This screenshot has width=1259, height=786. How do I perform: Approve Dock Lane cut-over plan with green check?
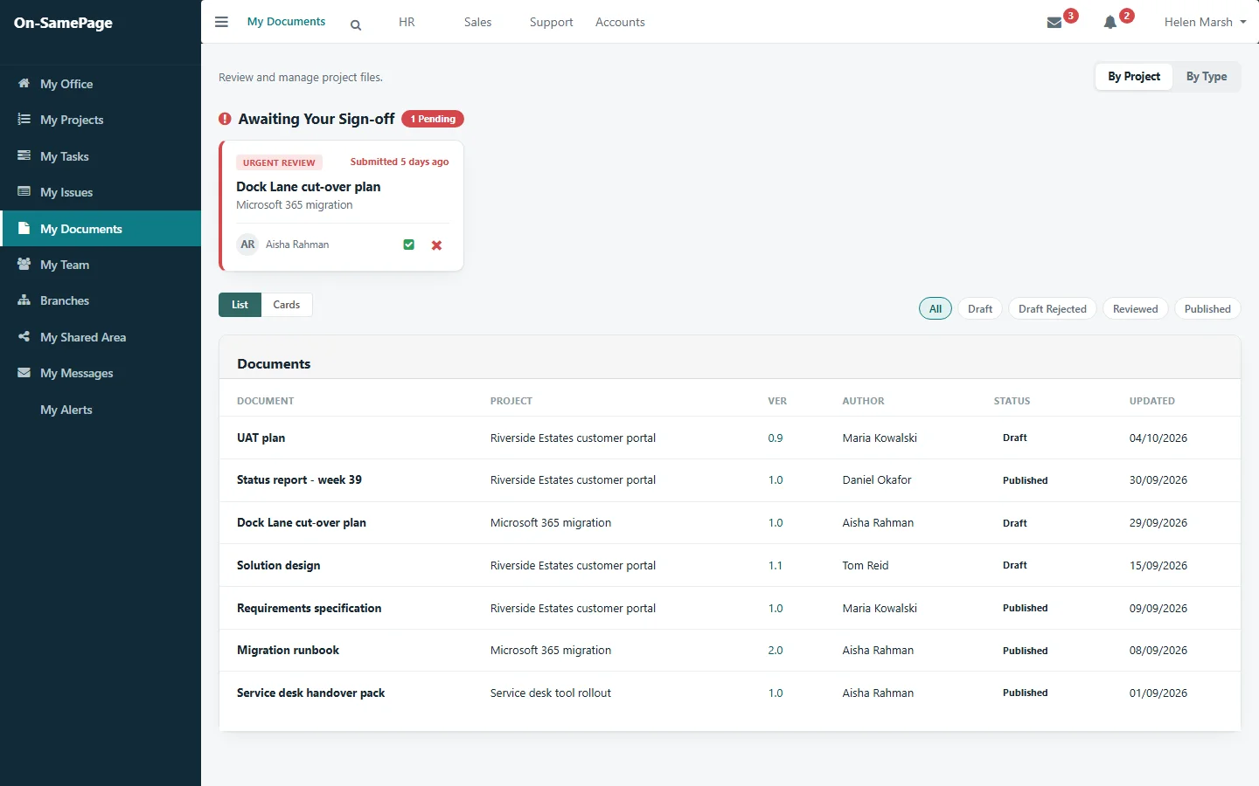[x=408, y=245]
